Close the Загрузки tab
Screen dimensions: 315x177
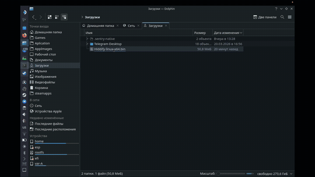(166, 26)
